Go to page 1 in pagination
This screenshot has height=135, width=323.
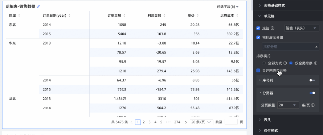pyautogui.click(x=138, y=122)
